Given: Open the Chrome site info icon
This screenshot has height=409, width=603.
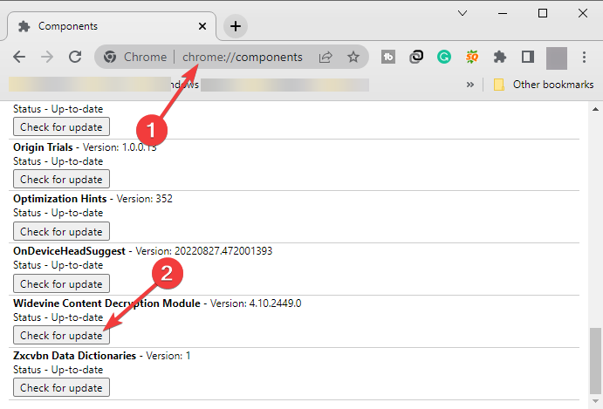Looking at the screenshot, I should point(110,57).
